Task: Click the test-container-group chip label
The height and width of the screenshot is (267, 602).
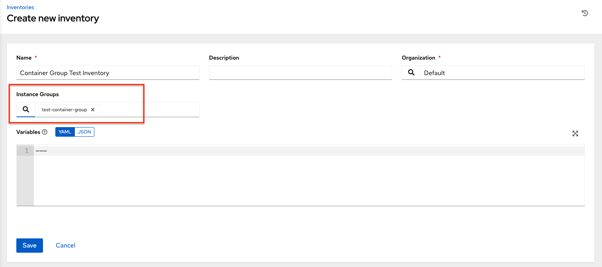Action: click(x=64, y=110)
